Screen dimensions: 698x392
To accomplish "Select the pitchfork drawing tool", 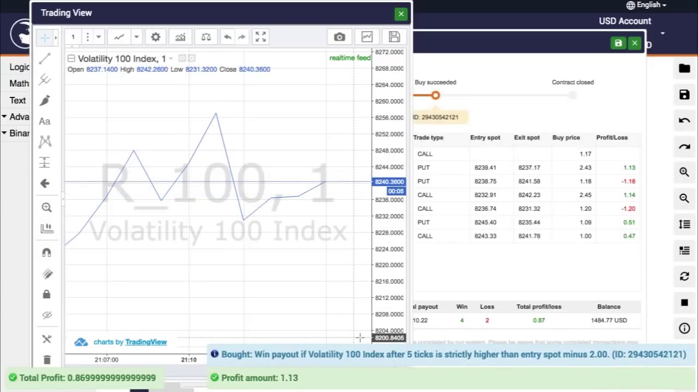I will (x=45, y=79).
